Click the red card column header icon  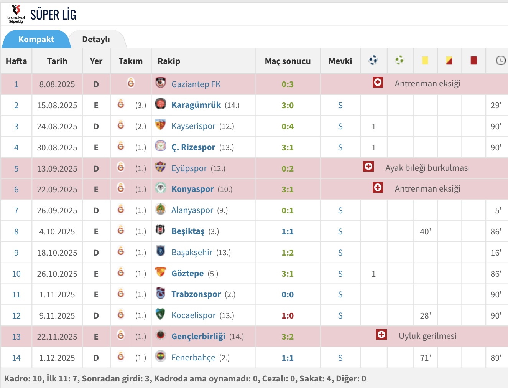tap(474, 60)
